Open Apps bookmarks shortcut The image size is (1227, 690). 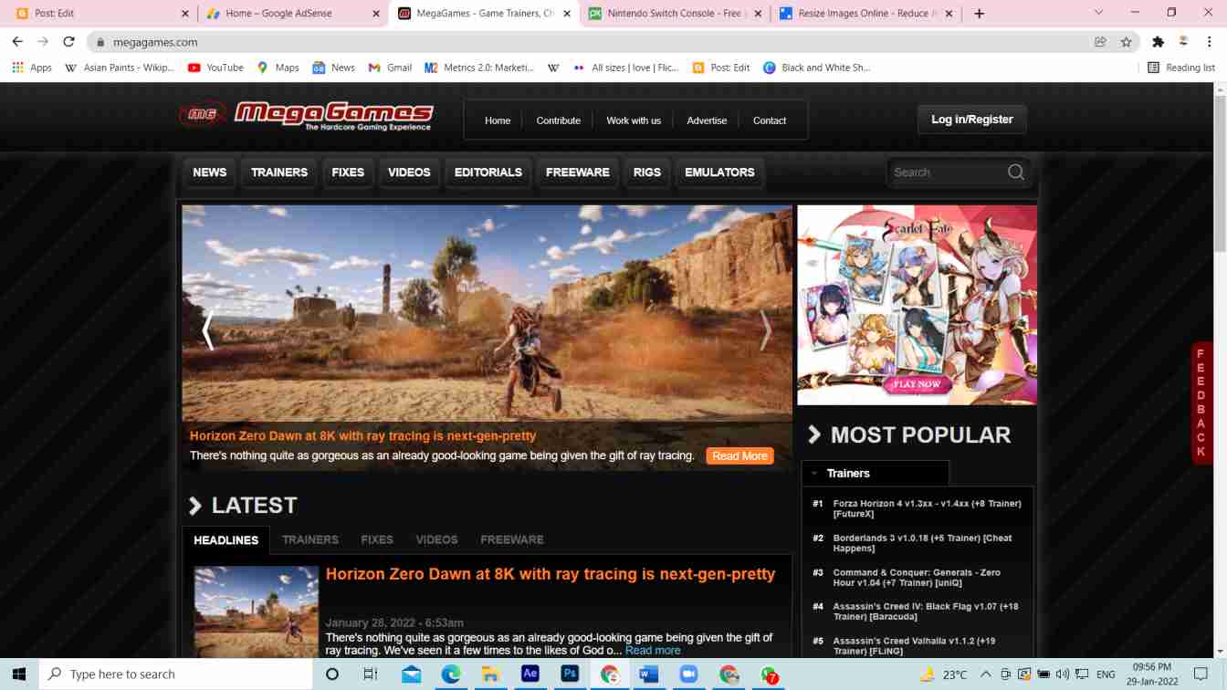pos(32,68)
